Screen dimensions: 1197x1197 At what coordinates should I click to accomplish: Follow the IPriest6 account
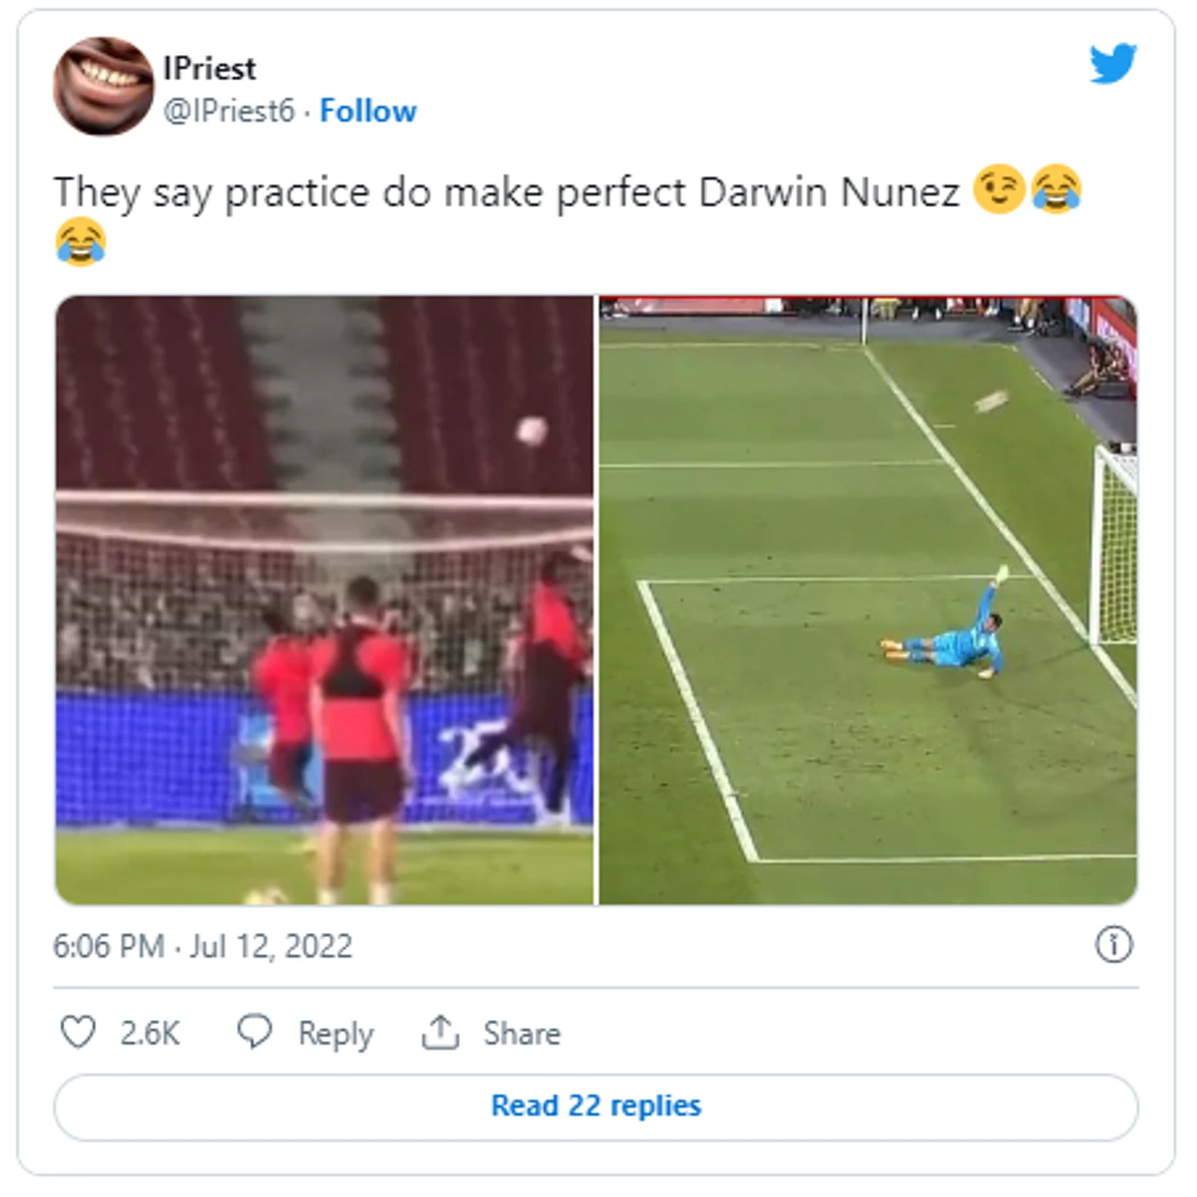pyautogui.click(x=368, y=111)
